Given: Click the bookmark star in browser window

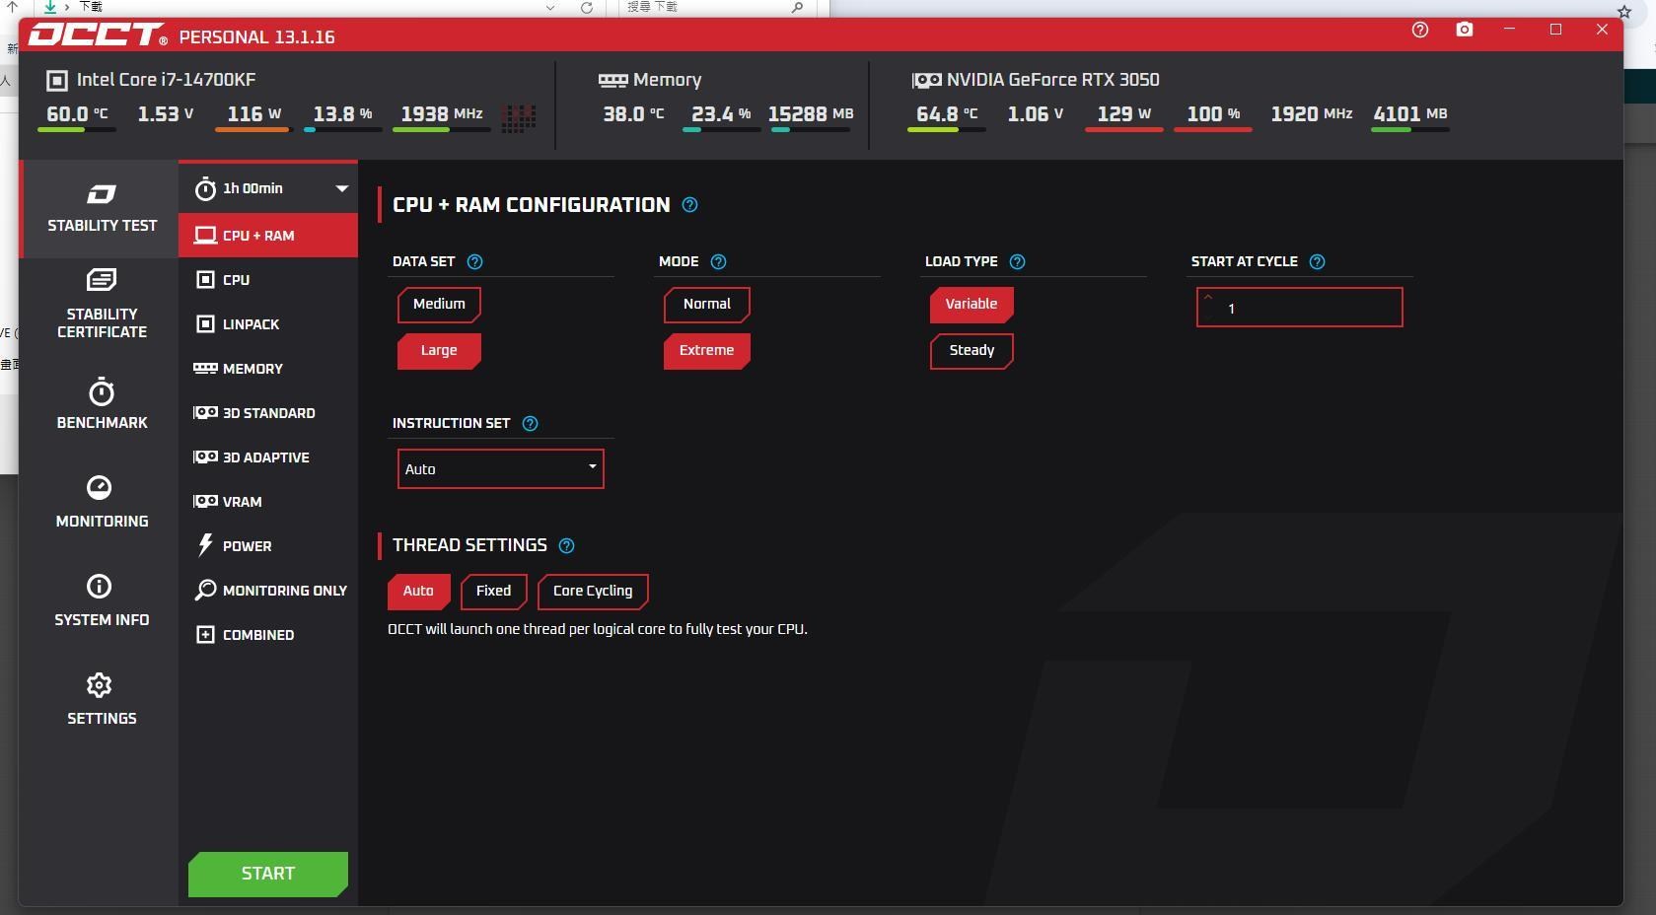Looking at the screenshot, I should tap(1624, 12).
